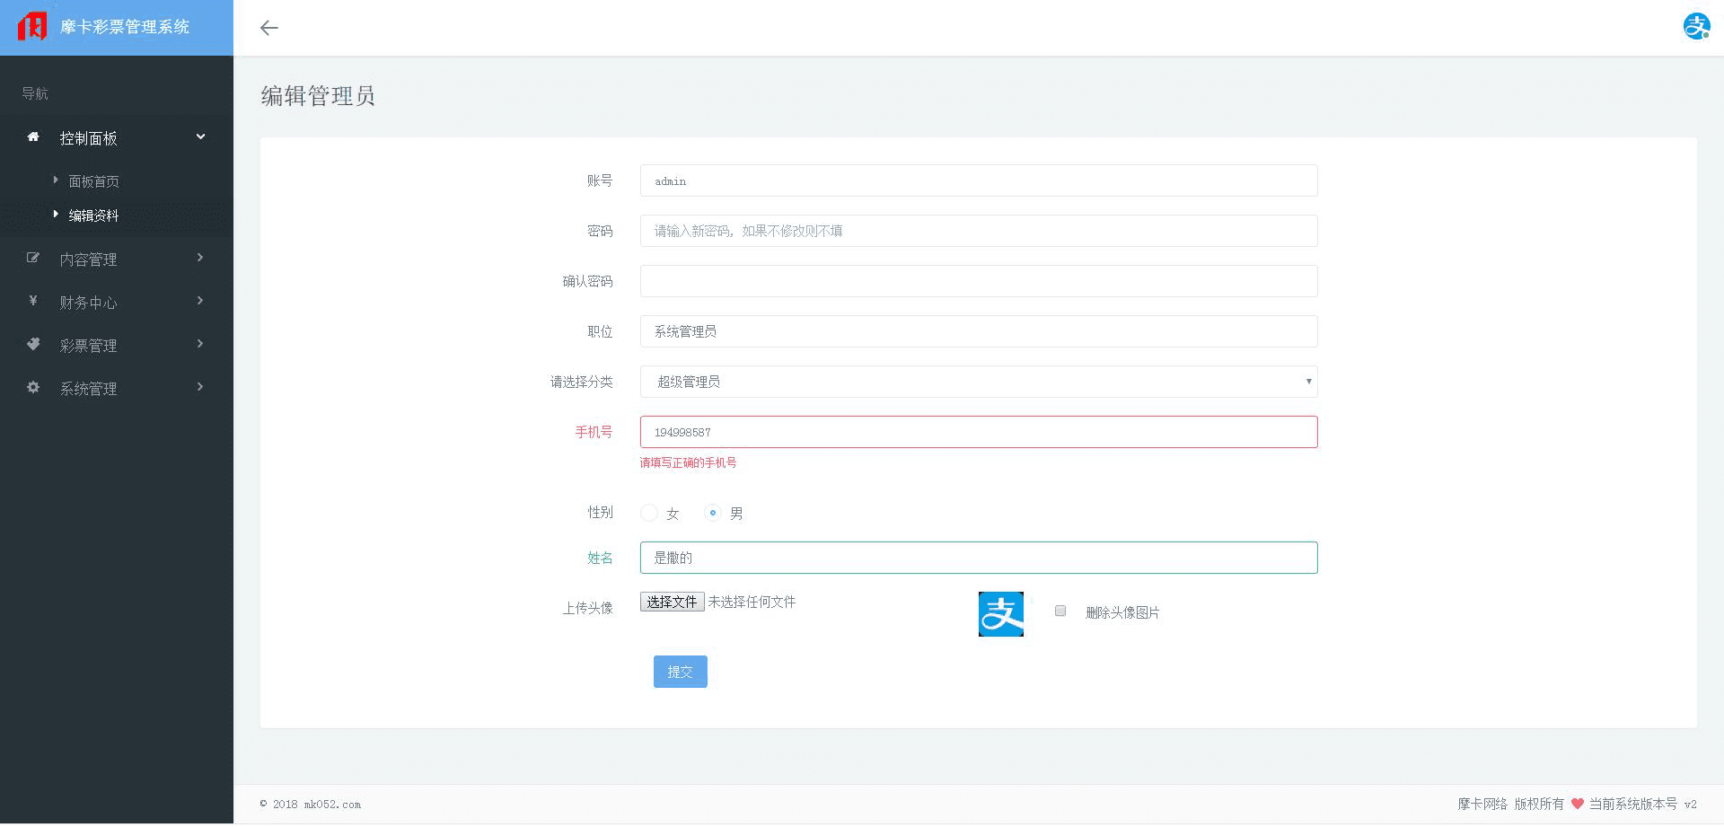Click the gear icon beside 系统管理
This screenshot has width=1724, height=827.
[33, 387]
